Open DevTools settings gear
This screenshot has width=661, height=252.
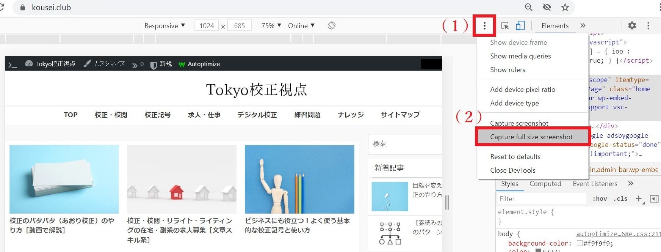point(632,25)
